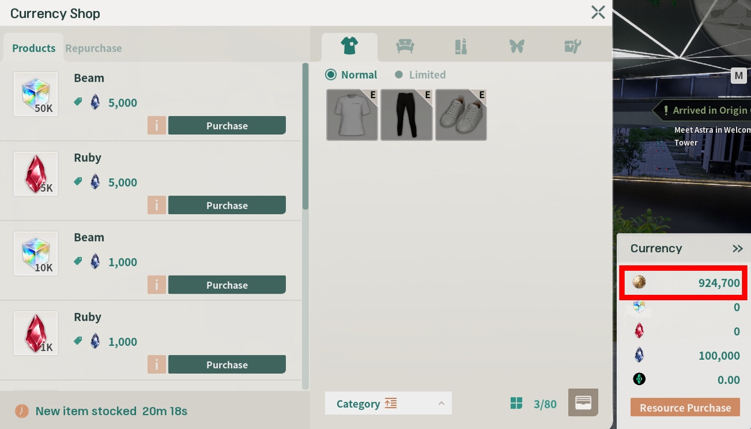Open the cosmetics category tab

[461, 46]
